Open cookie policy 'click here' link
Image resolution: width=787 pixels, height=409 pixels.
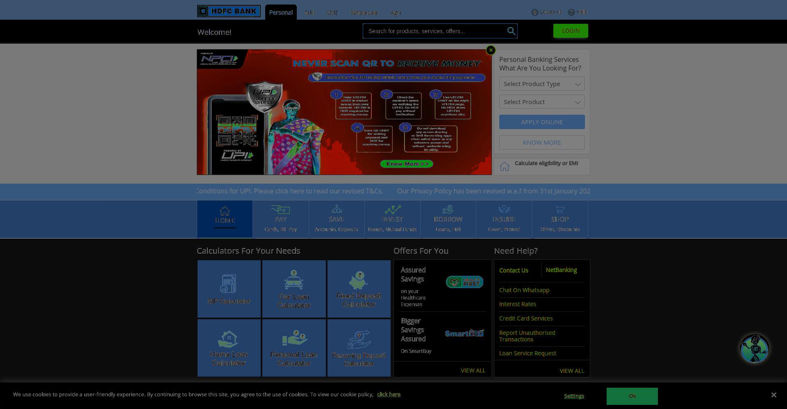point(389,394)
